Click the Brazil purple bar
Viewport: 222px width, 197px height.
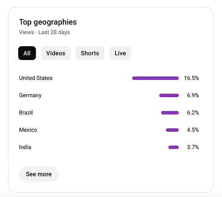point(170,113)
